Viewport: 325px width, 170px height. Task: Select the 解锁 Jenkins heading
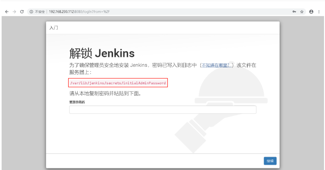point(102,53)
